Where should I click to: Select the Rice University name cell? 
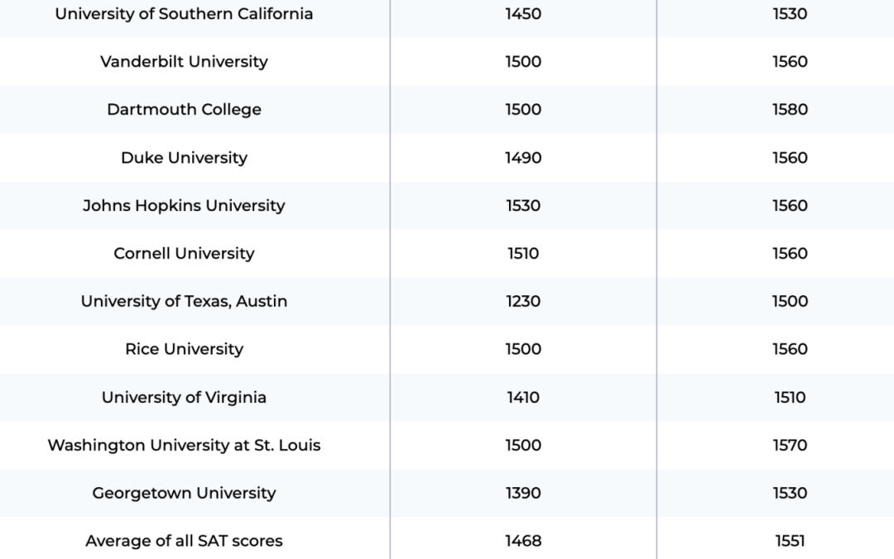pos(184,350)
